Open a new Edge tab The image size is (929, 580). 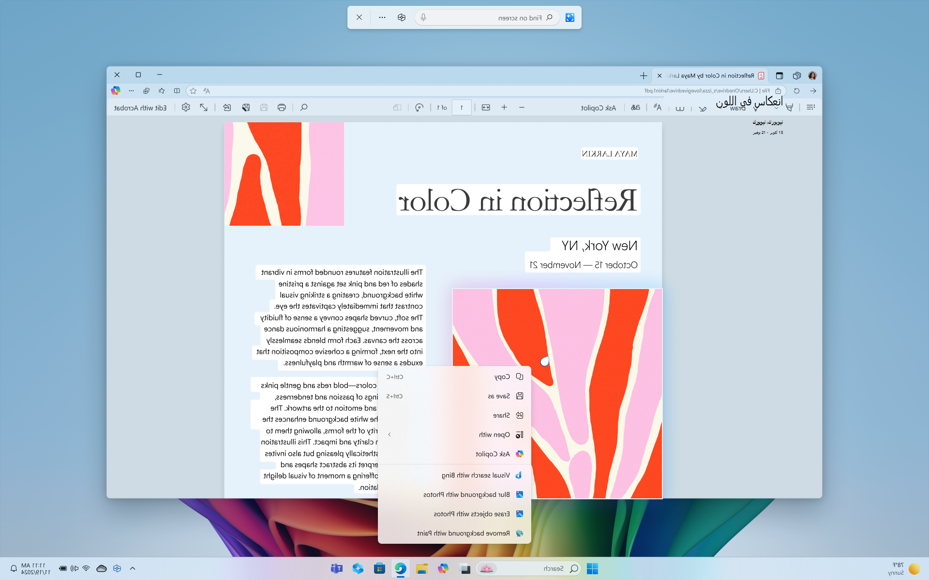coord(644,75)
